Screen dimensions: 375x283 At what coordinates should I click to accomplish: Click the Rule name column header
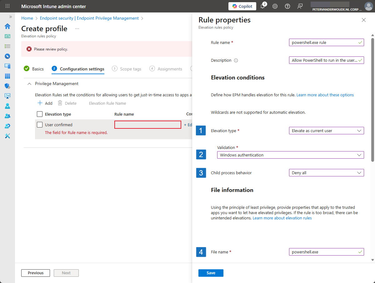124,114
